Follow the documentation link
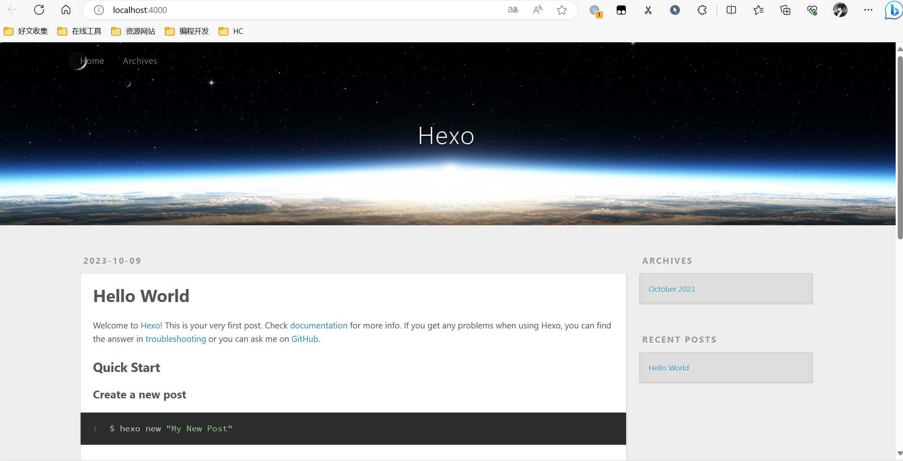 coord(318,326)
